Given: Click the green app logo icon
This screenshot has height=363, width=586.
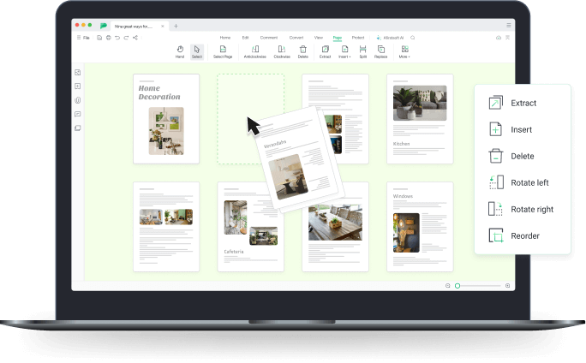Looking at the screenshot, I should (104, 26).
